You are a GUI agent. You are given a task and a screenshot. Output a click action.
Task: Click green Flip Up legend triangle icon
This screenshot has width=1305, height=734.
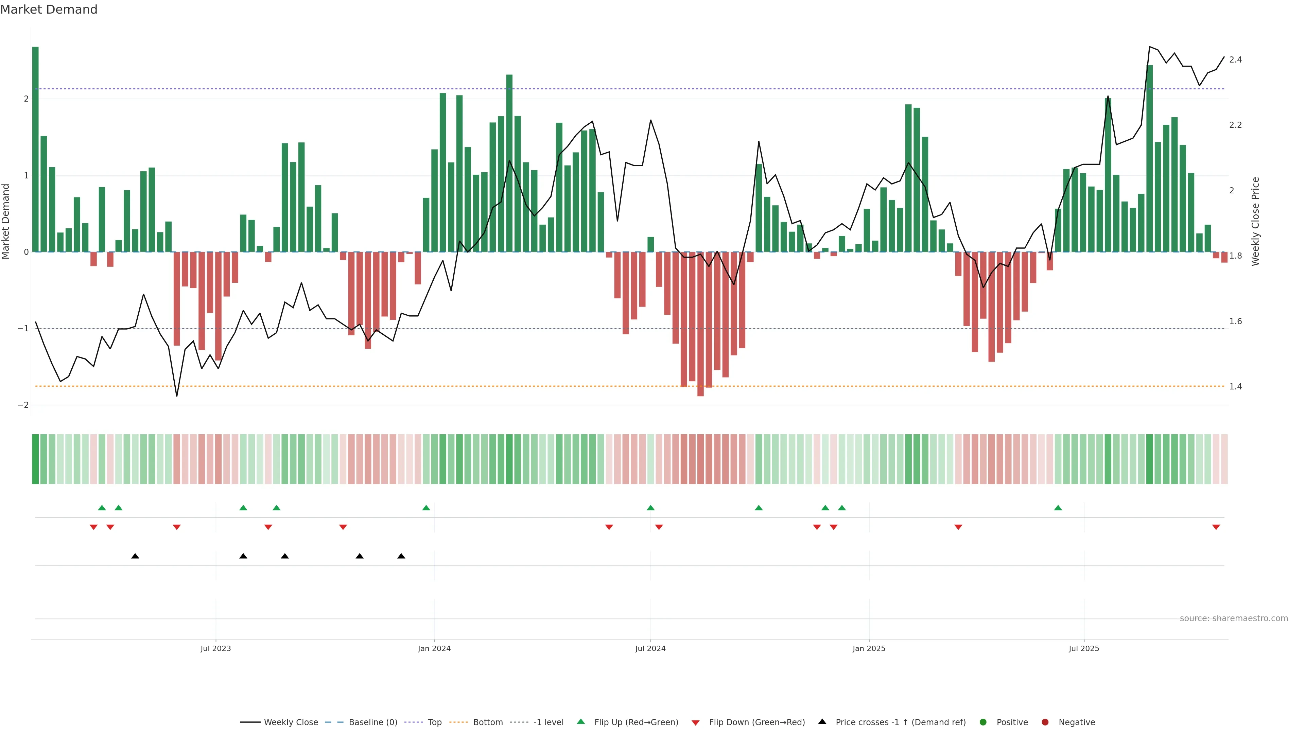click(581, 722)
